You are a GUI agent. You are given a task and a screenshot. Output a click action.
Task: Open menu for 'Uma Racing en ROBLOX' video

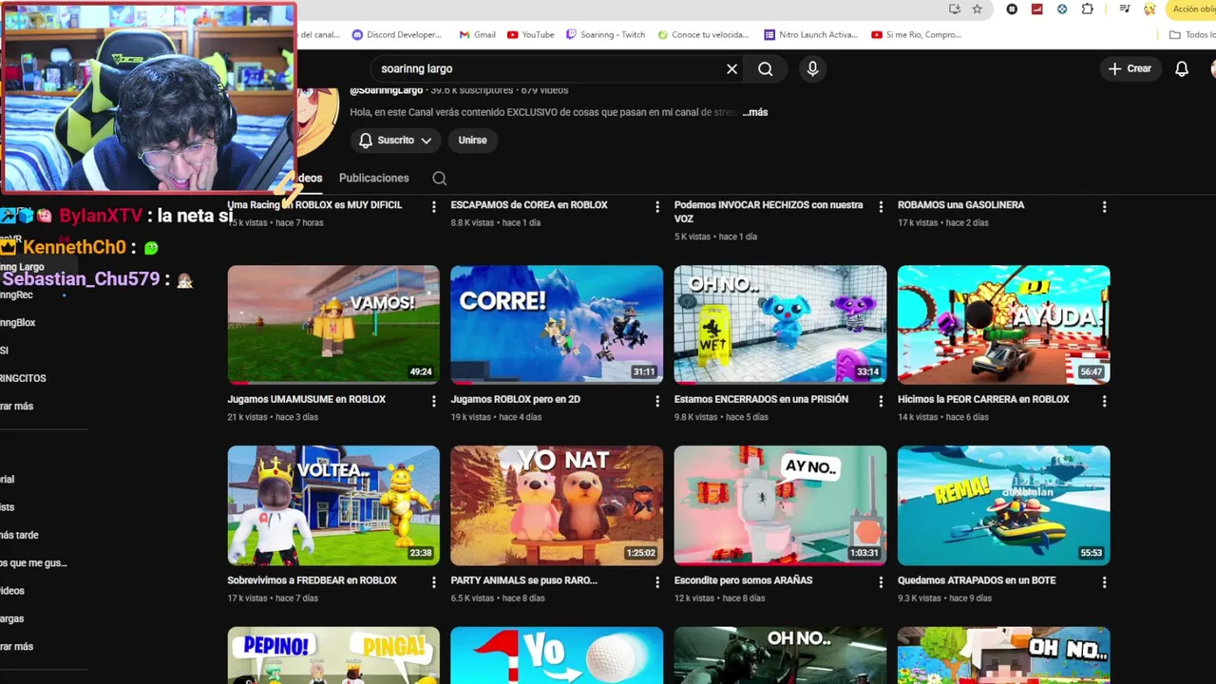[433, 206]
